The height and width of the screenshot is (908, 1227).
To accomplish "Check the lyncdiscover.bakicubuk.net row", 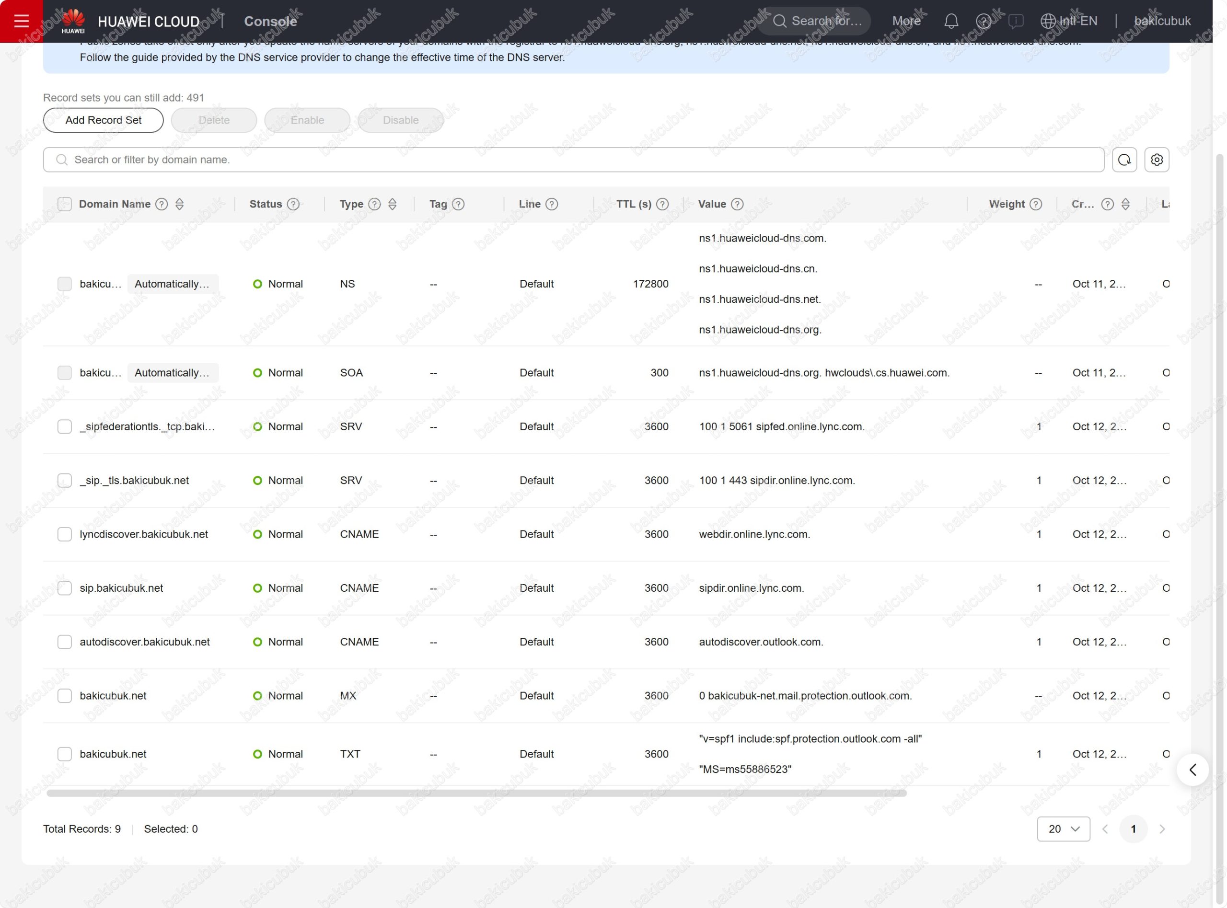I will pos(65,534).
